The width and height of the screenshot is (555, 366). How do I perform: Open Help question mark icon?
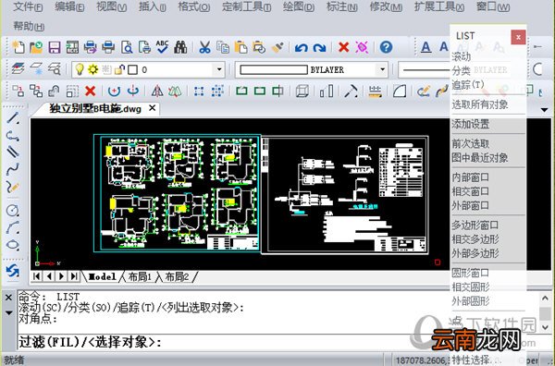click(386, 47)
